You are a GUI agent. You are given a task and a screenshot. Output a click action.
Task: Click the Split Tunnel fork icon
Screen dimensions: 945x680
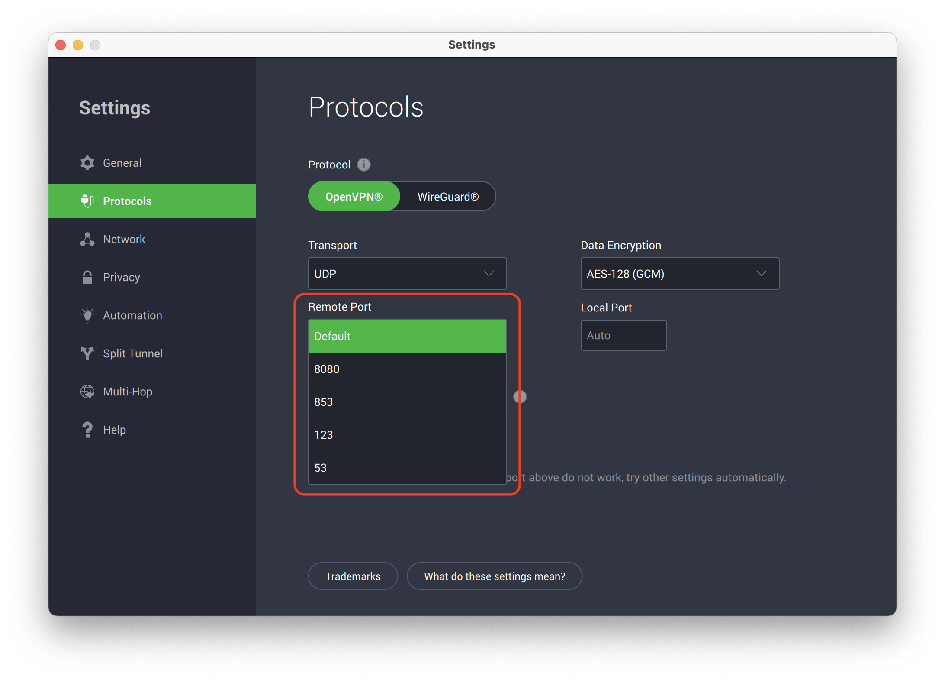(x=87, y=353)
